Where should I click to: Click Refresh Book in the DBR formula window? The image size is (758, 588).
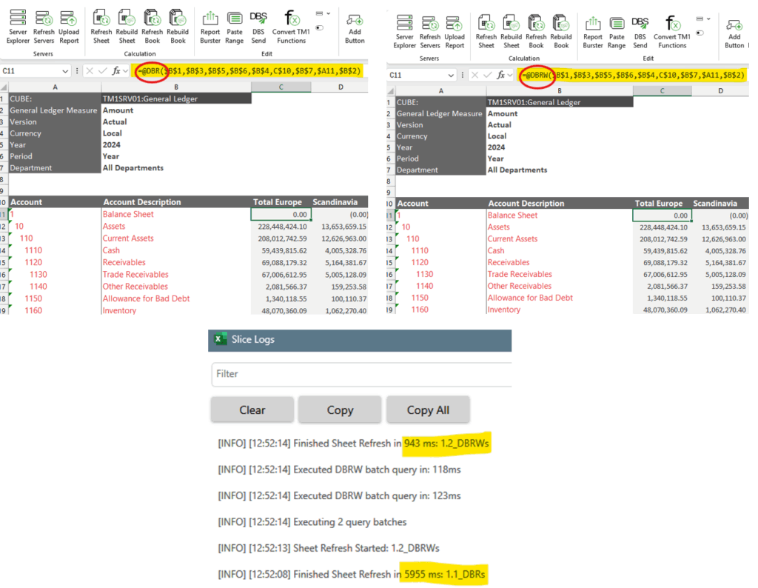(x=152, y=27)
